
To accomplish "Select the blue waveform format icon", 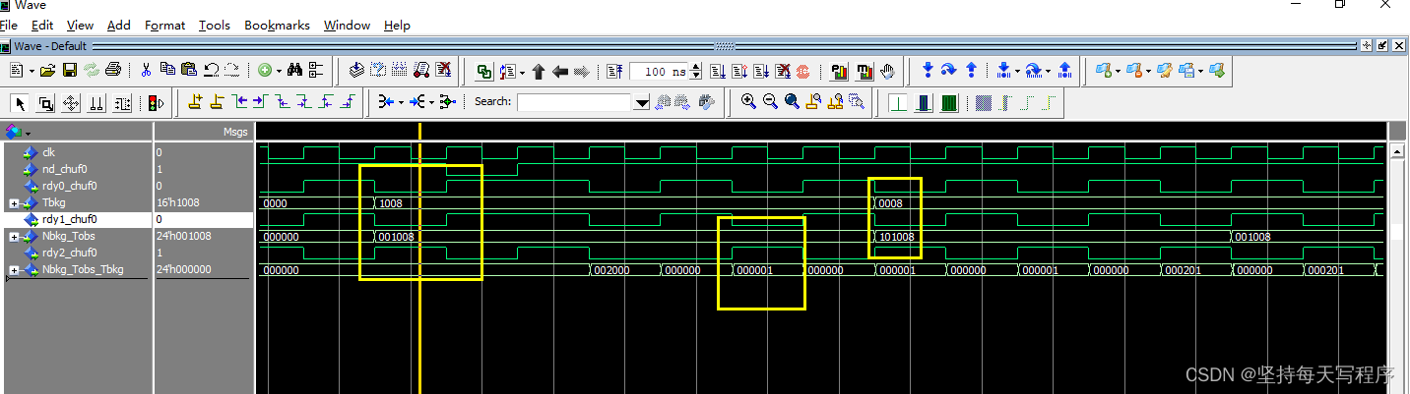I will click(924, 102).
